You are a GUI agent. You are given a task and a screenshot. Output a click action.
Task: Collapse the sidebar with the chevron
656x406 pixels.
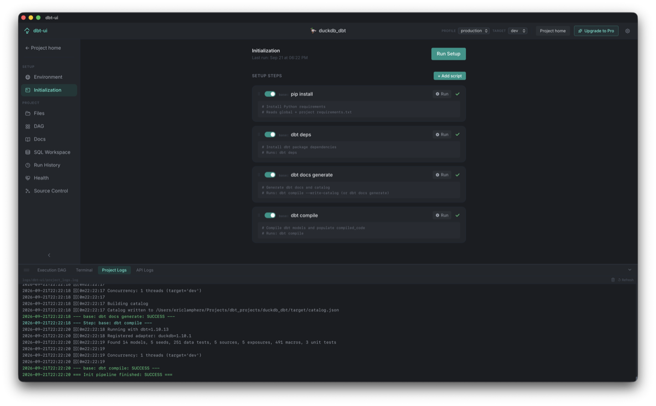point(49,255)
